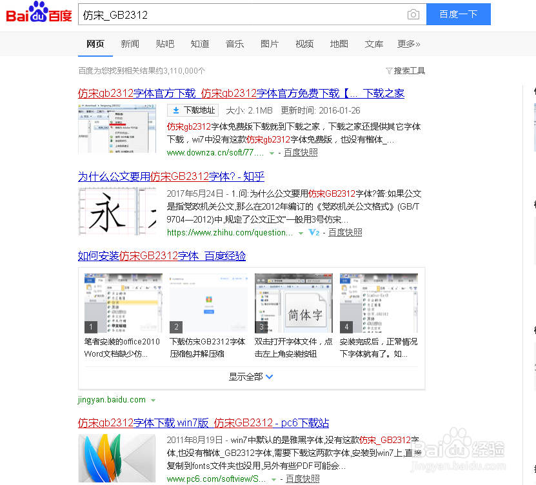Visit the www.zhihu.com question URL
536x485 pixels.
(230, 233)
